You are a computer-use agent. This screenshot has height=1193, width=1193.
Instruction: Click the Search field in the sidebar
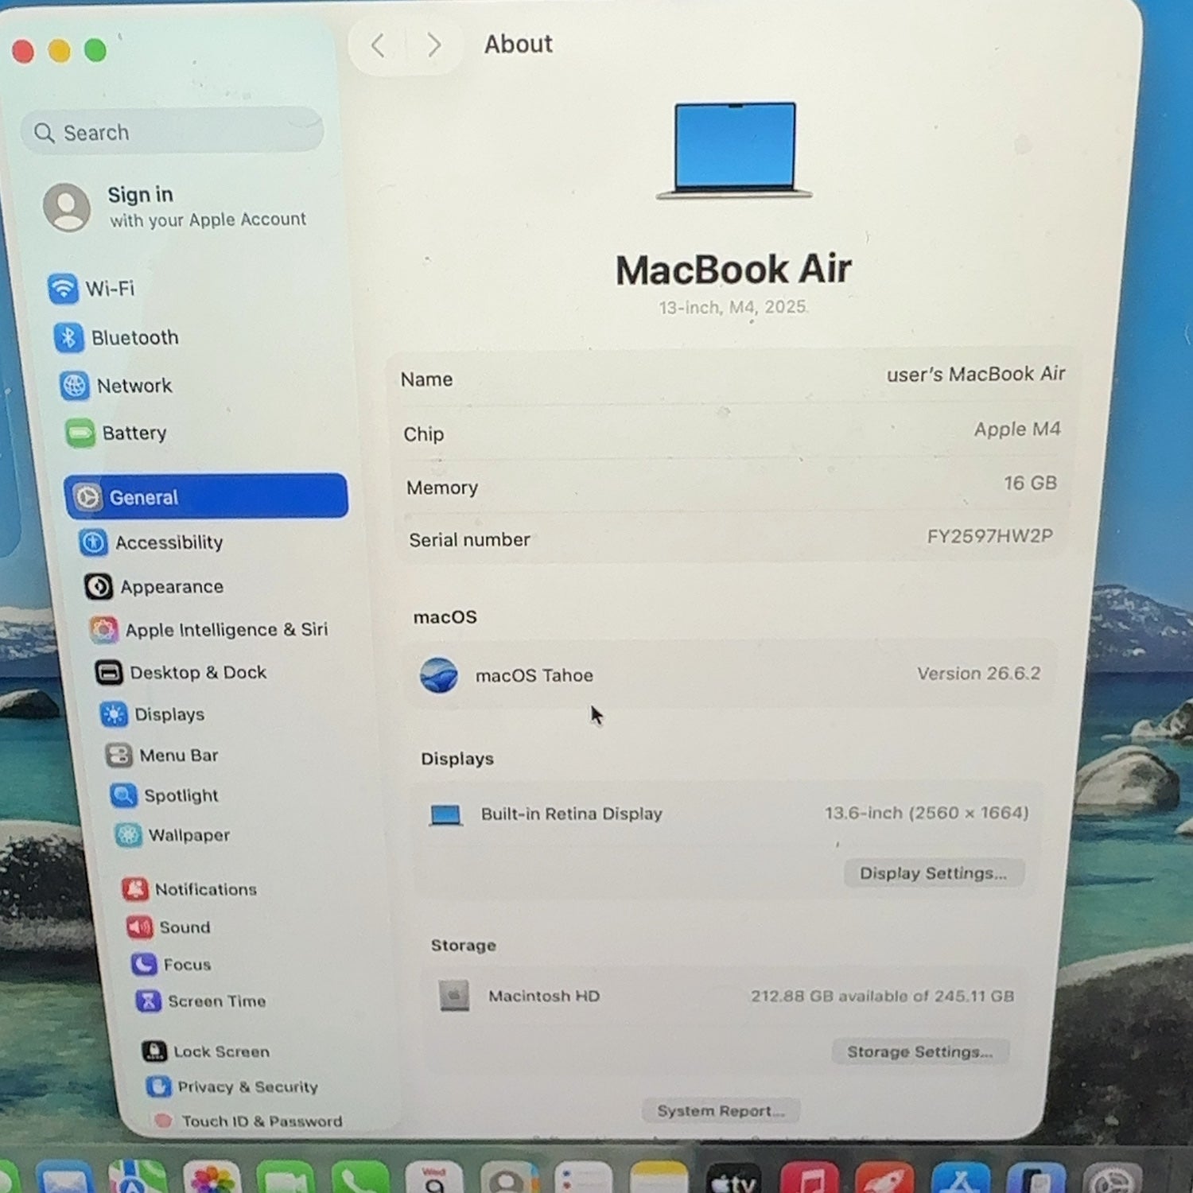pyautogui.click(x=173, y=131)
